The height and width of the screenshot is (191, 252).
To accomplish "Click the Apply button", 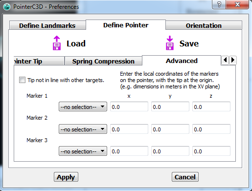I will pyautogui.click(x=66, y=177).
